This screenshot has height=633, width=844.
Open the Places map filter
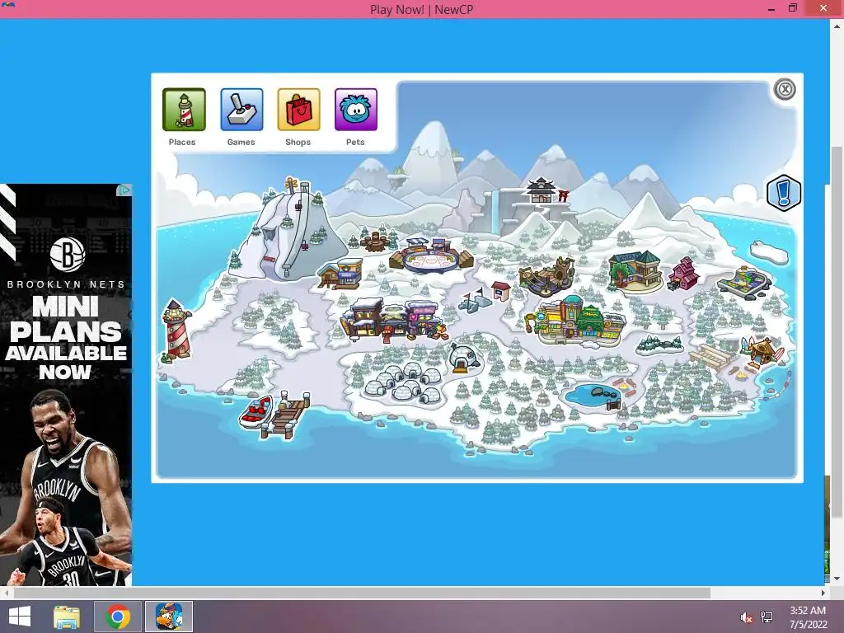pos(184,110)
